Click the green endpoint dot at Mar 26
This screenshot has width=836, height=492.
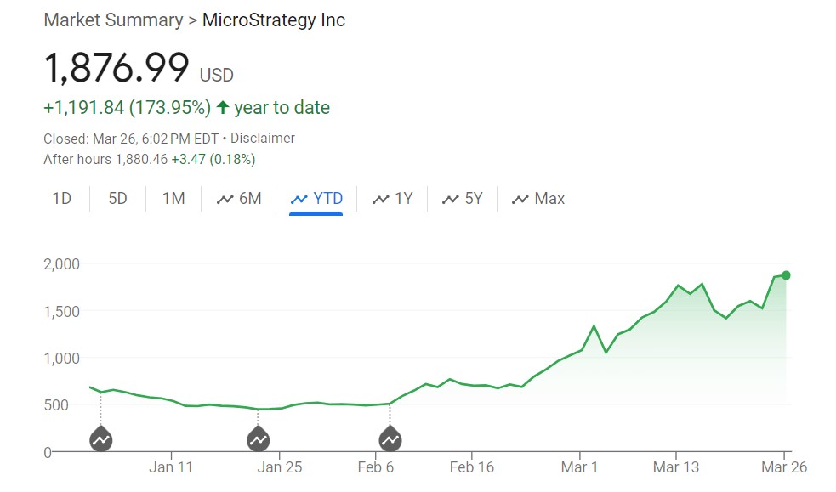(x=786, y=275)
